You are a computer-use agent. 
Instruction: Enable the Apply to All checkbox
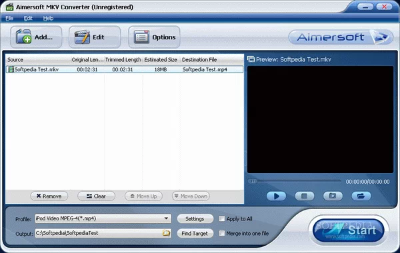tap(222, 218)
